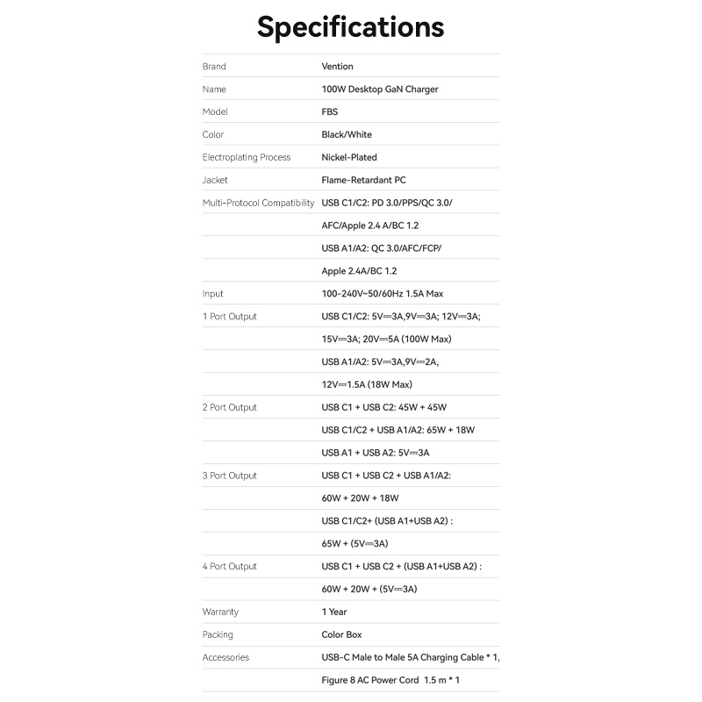
Task: Click the Electroplating Process label
Action: 247,158
